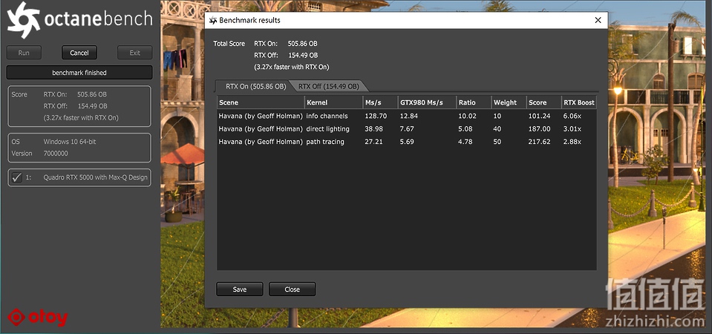Click the 38.98 Ms/s value
This screenshot has width=712, height=334.
coord(373,129)
